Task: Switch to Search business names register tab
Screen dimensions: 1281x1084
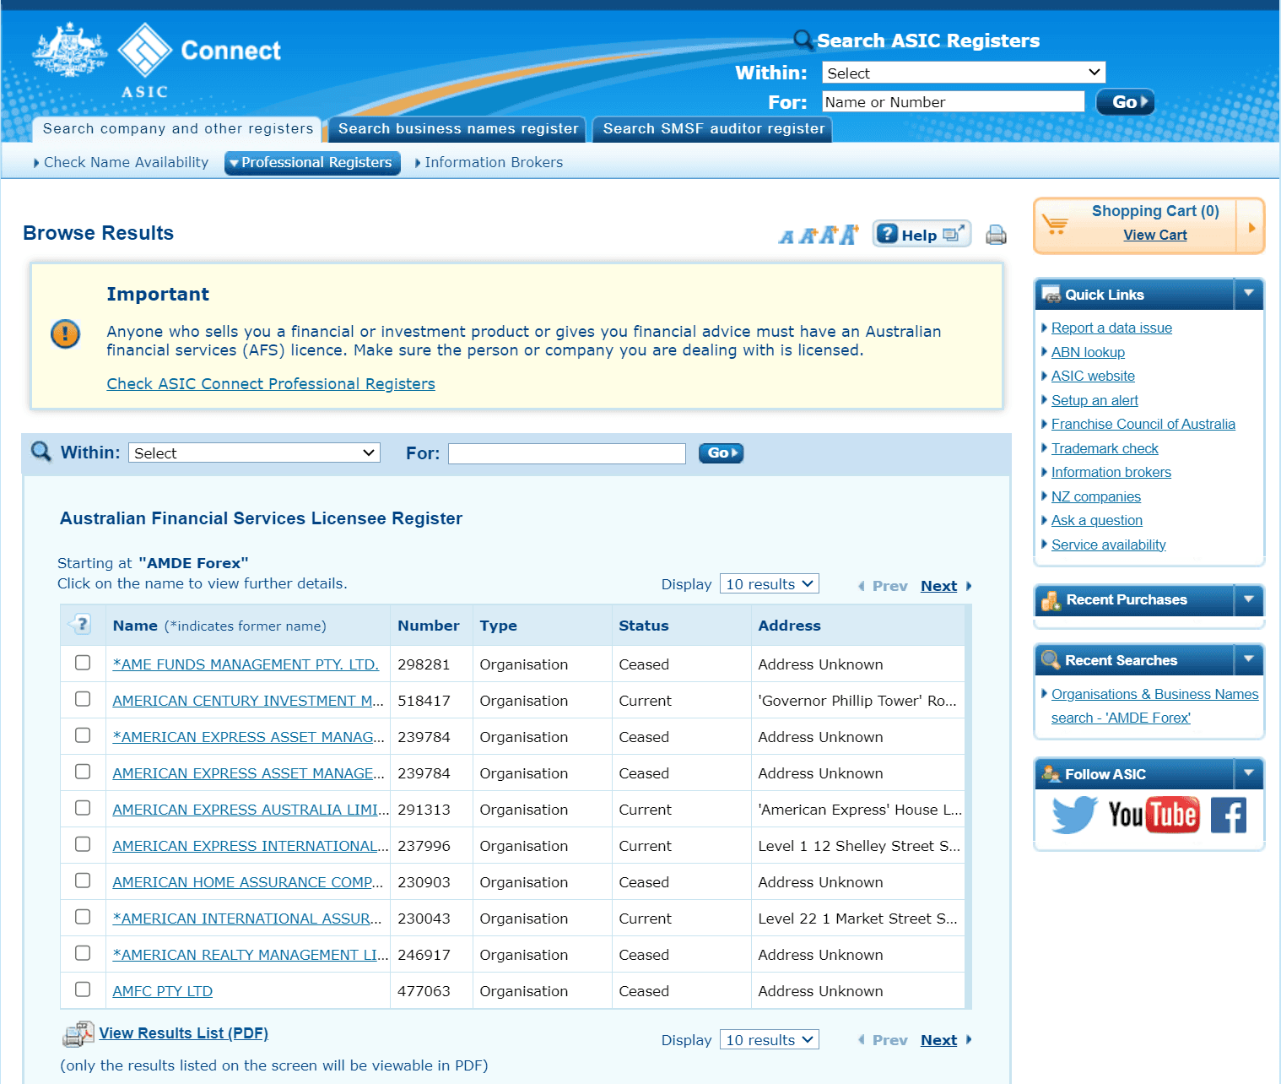Action: (x=458, y=129)
